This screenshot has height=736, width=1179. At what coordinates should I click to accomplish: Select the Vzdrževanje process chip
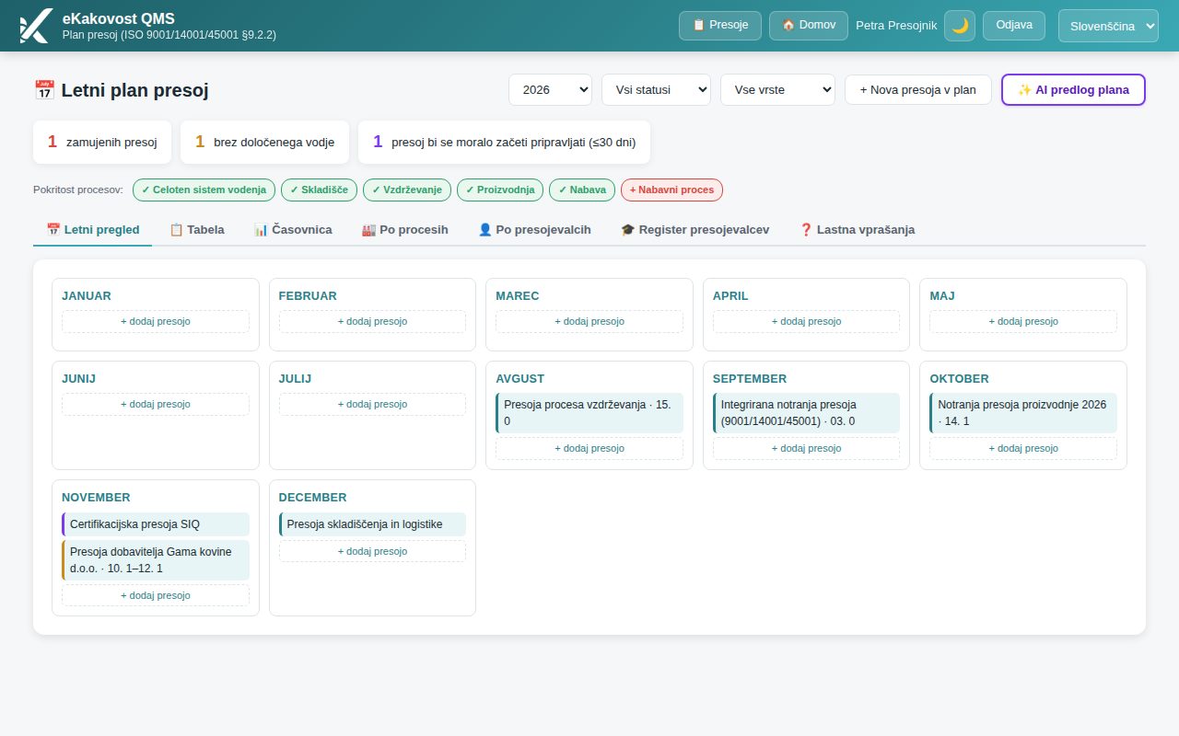(x=407, y=190)
